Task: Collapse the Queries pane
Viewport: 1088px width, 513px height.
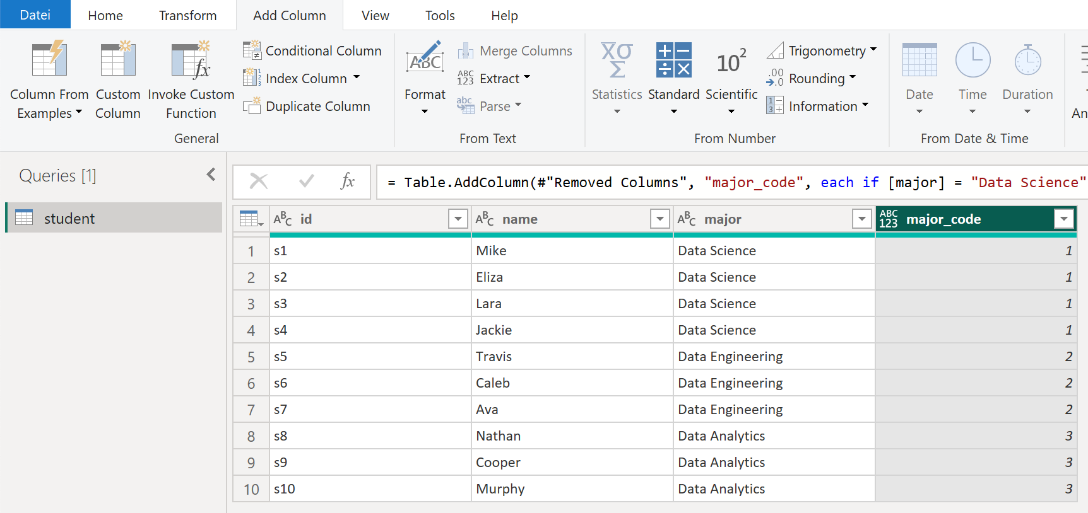Action: (211, 175)
